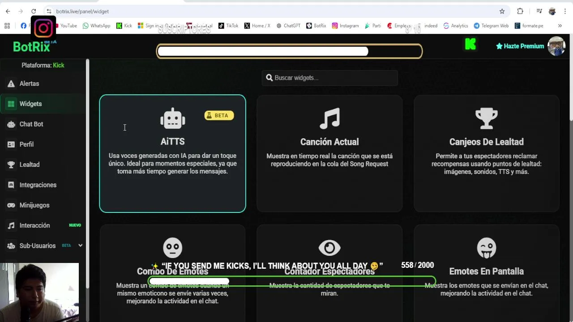Image resolution: width=573 pixels, height=322 pixels.
Task: Open the Canción Actual widget card
Action: [329, 153]
